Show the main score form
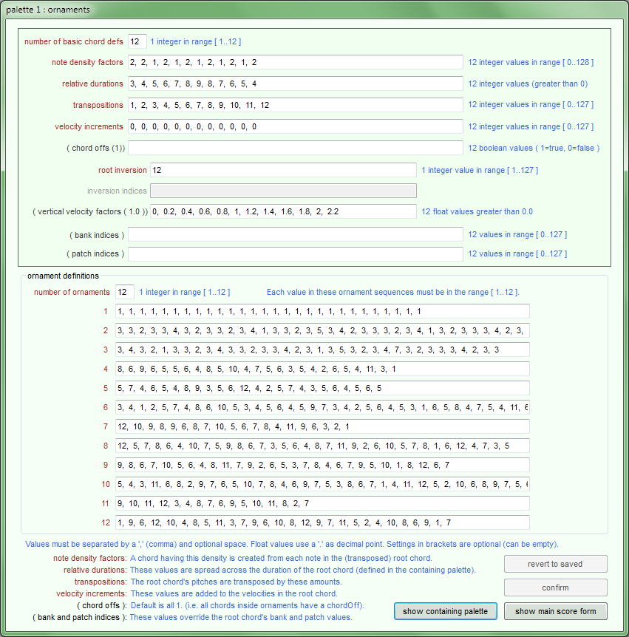The image size is (629, 637). [555, 611]
